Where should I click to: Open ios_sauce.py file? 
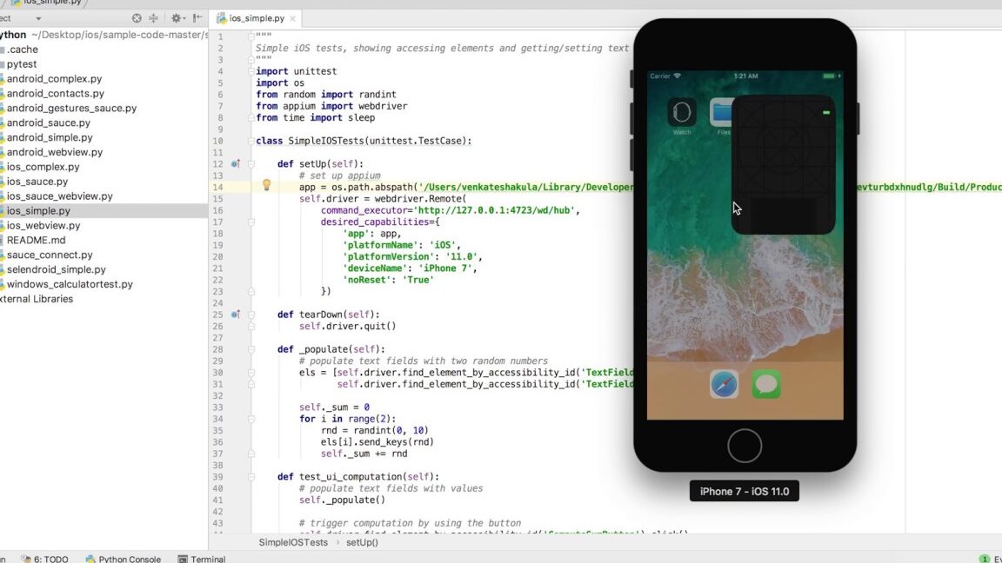coord(37,182)
